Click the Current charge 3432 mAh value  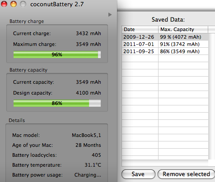[x=89, y=33]
